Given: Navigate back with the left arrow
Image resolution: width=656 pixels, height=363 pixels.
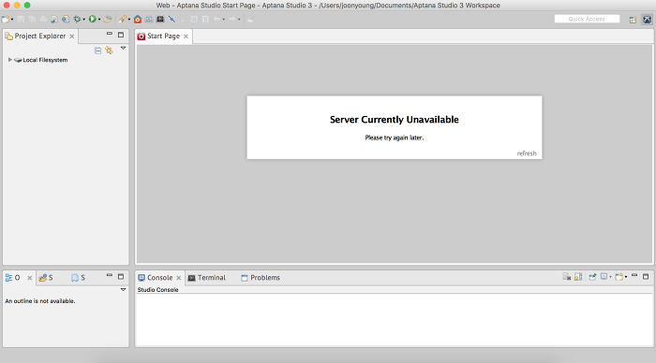Looking at the screenshot, I should (x=216, y=20).
